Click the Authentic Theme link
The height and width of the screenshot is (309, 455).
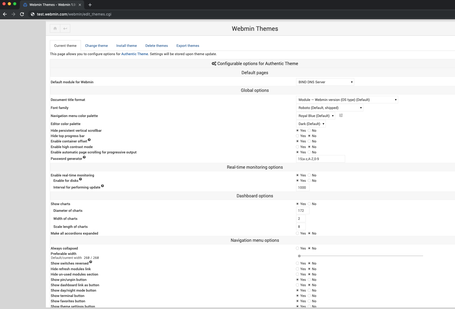point(135,54)
